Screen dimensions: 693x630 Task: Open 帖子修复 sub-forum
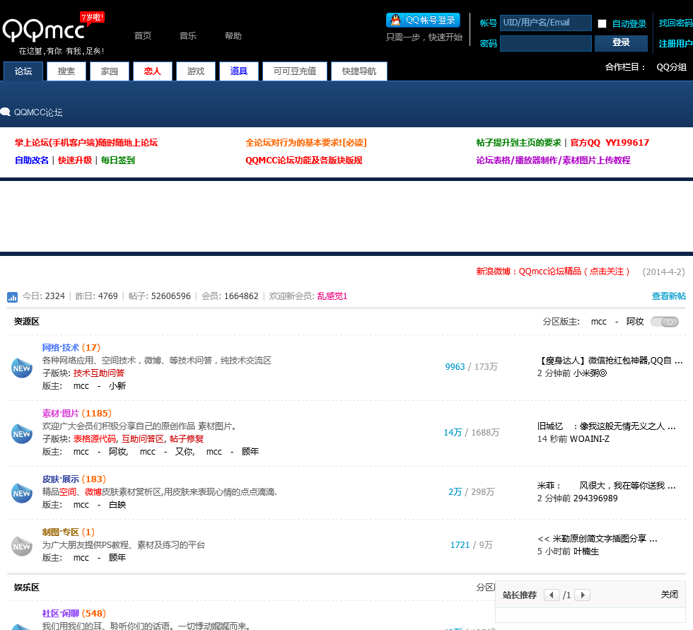point(187,439)
